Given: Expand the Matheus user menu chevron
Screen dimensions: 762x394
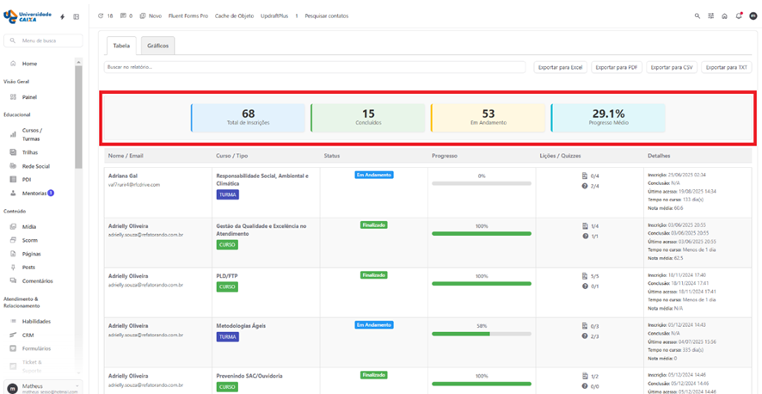Looking at the screenshot, I should (x=77, y=386).
